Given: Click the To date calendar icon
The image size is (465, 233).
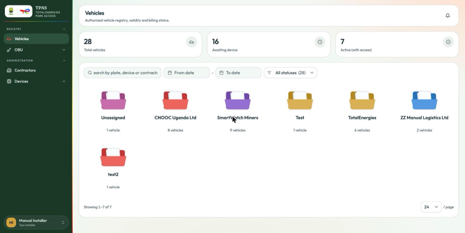Looking at the screenshot, I should (x=222, y=73).
